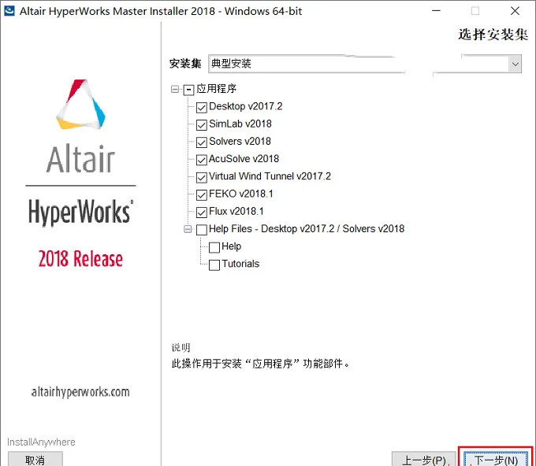Uncheck the Solvers v2018 checkbox
The width and height of the screenshot is (536, 466).
201,142
